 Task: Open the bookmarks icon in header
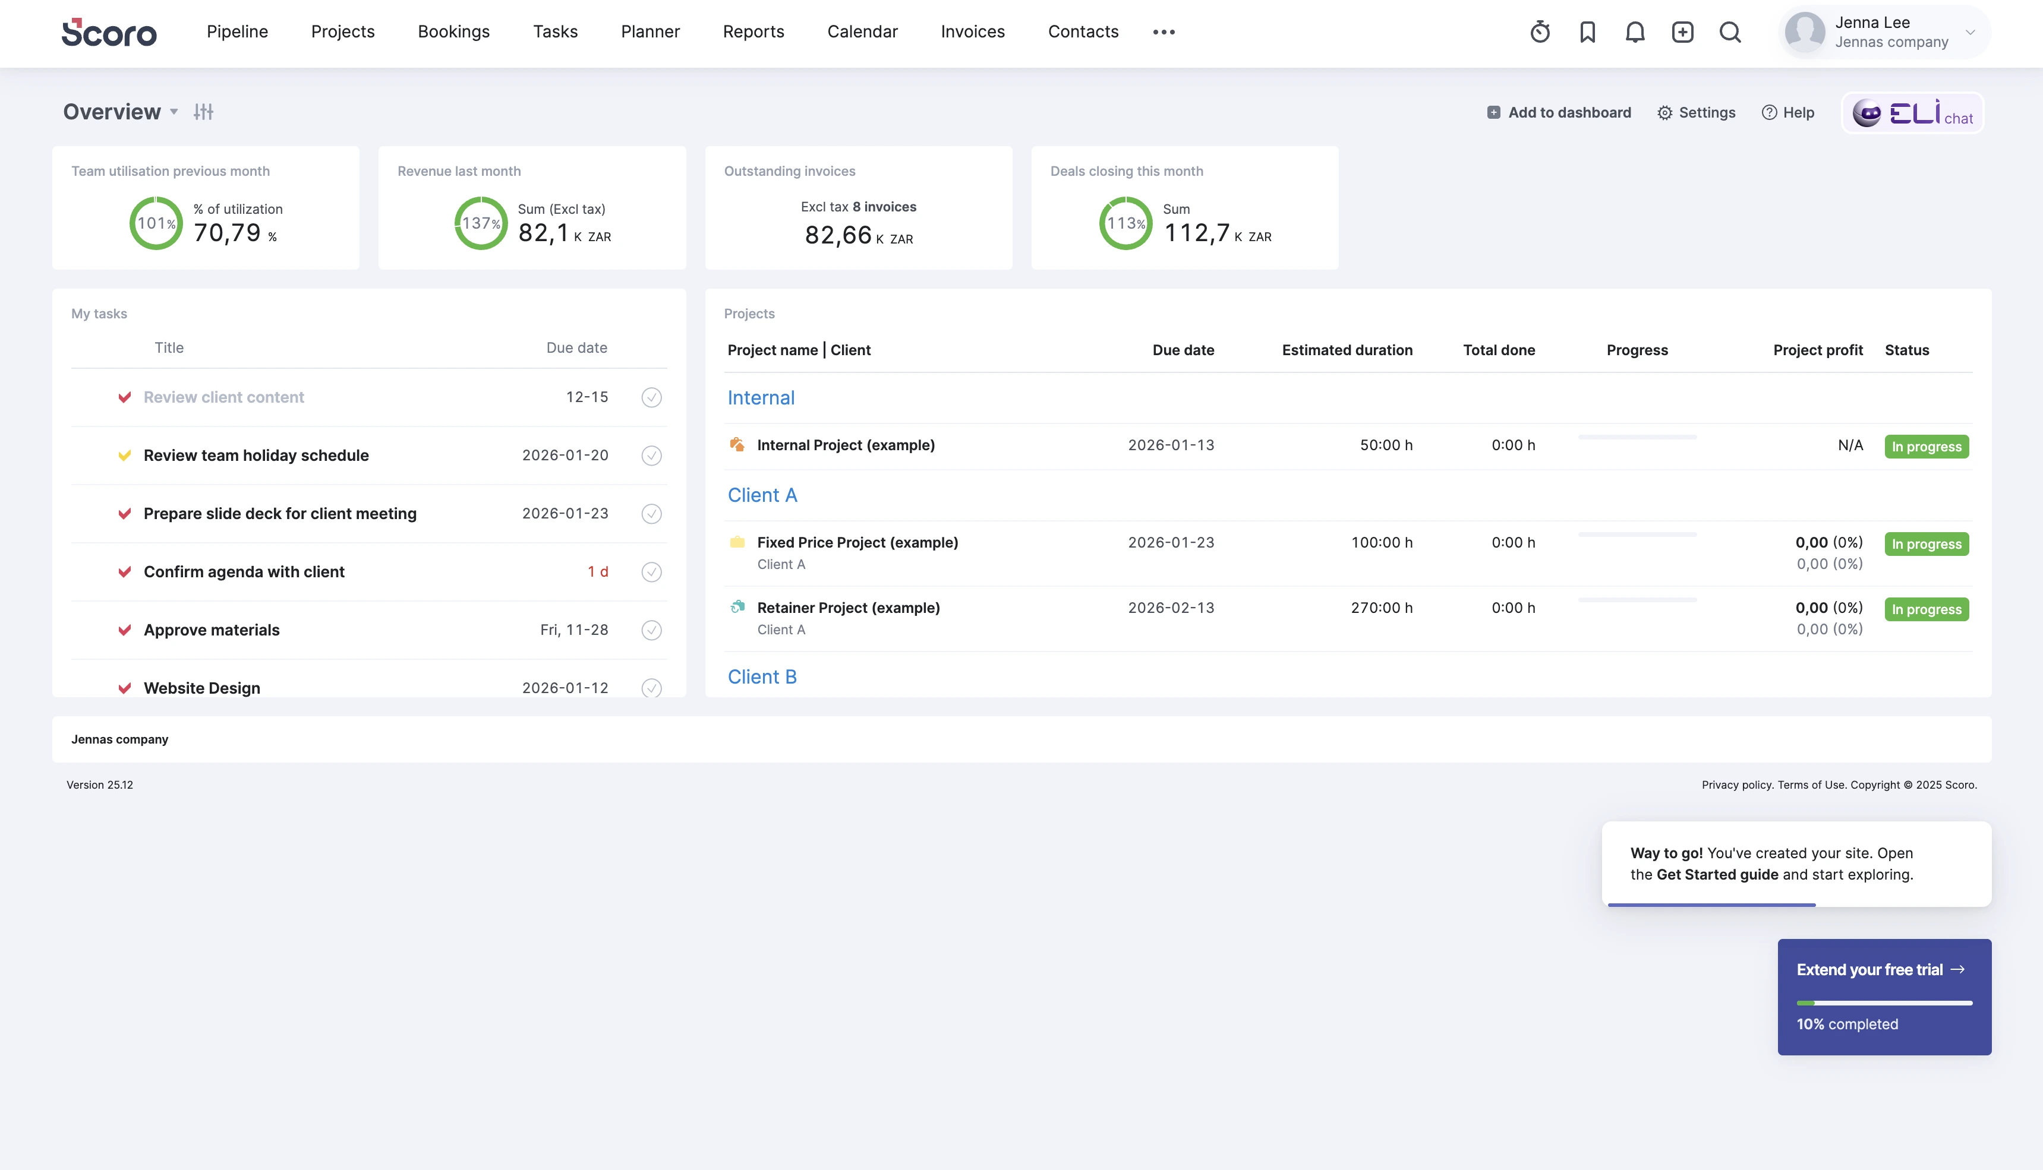pos(1587,32)
